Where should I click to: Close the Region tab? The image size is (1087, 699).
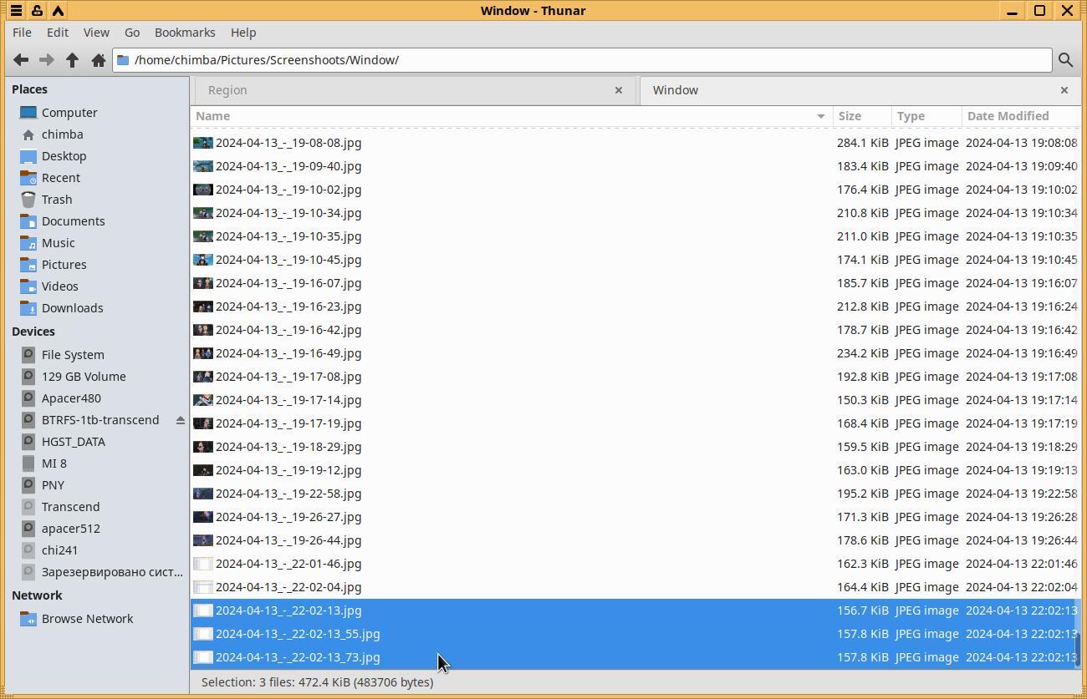click(619, 90)
